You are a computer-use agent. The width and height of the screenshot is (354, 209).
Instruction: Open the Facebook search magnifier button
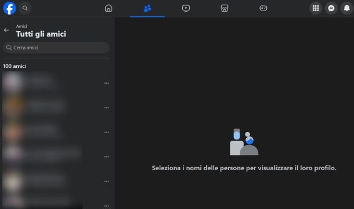(25, 8)
